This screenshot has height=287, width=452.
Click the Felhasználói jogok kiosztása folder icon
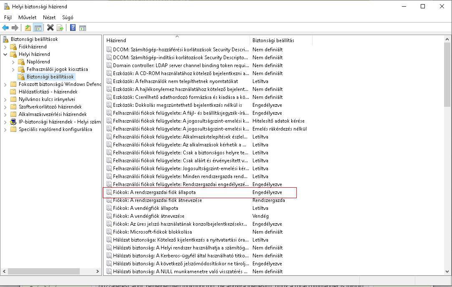point(21,69)
